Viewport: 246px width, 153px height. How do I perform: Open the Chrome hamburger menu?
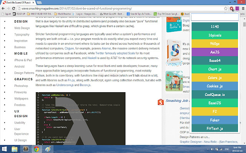(x=243, y=8)
